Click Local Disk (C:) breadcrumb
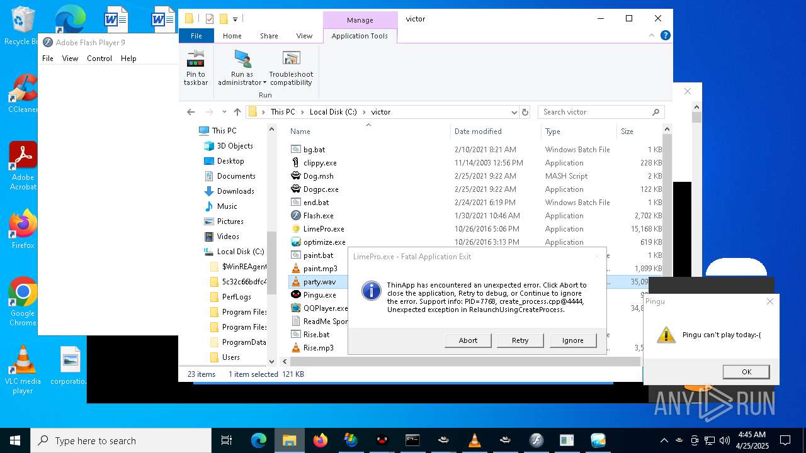 (333, 112)
